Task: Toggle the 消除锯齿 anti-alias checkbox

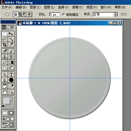Action: [64, 14]
